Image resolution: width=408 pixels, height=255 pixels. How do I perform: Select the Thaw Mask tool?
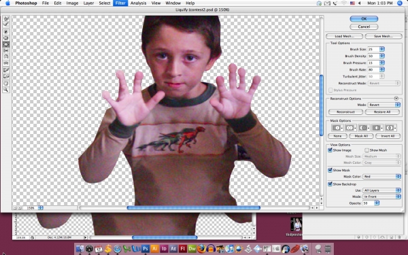pyautogui.click(x=6, y=76)
